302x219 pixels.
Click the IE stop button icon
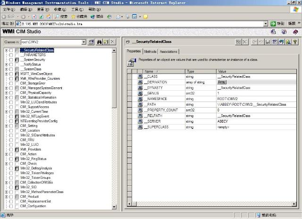[34, 17]
